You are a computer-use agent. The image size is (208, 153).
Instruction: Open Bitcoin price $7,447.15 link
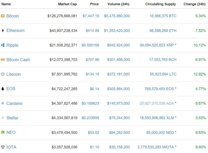point(91,16)
